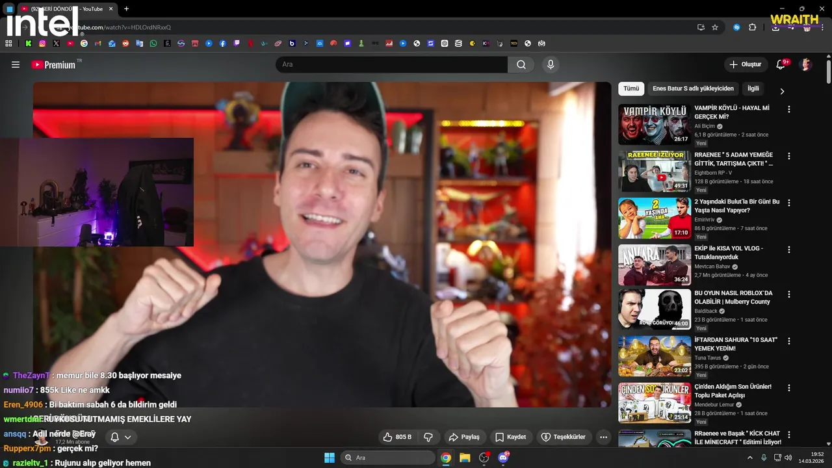
Task: Open Kick bookmark in bookmarks bar
Action: coord(29,44)
